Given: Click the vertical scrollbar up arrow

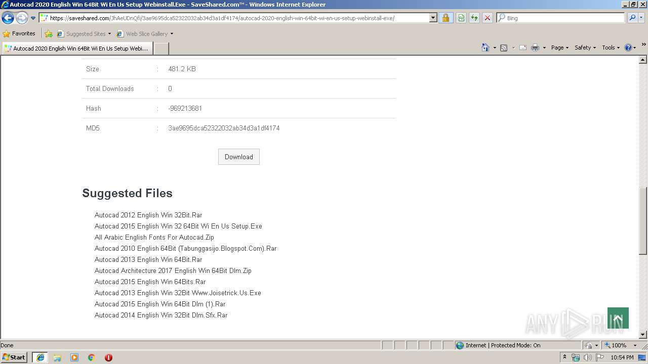Looking at the screenshot, I should point(643,60).
